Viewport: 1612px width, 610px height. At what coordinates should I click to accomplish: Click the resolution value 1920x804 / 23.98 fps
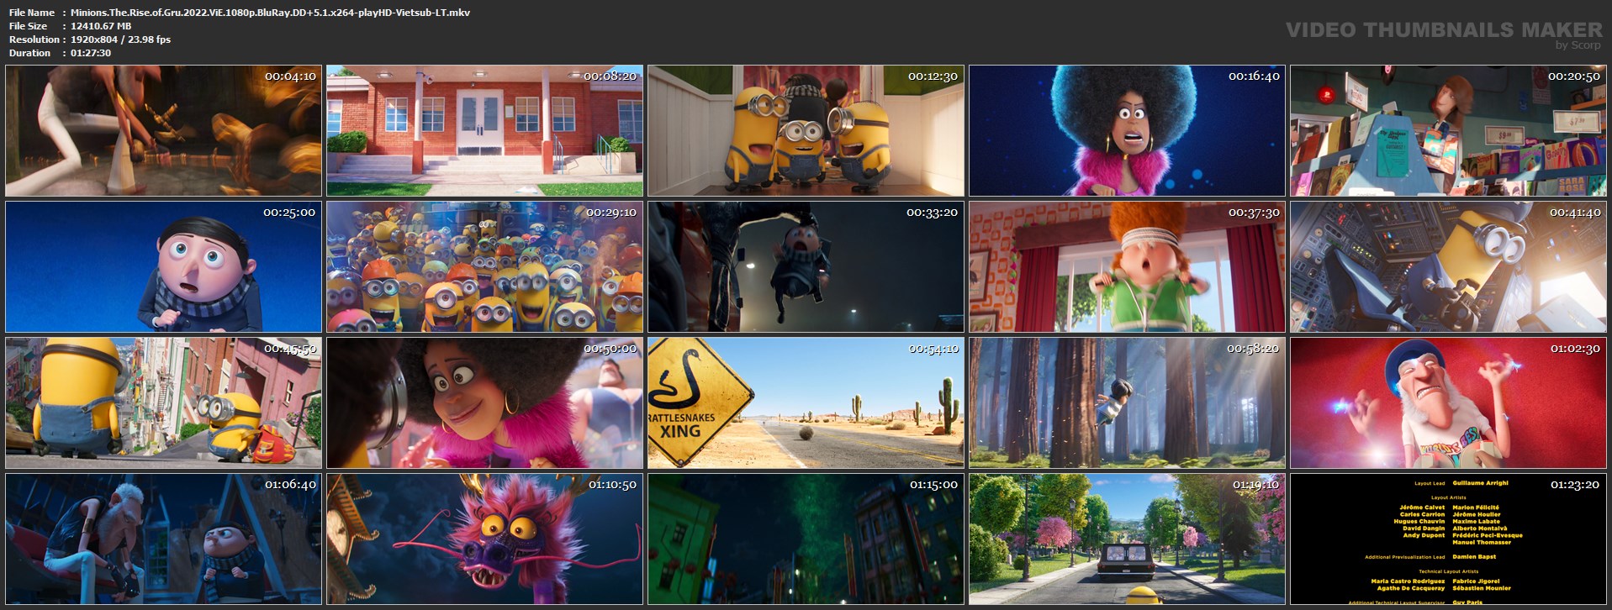(x=120, y=39)
